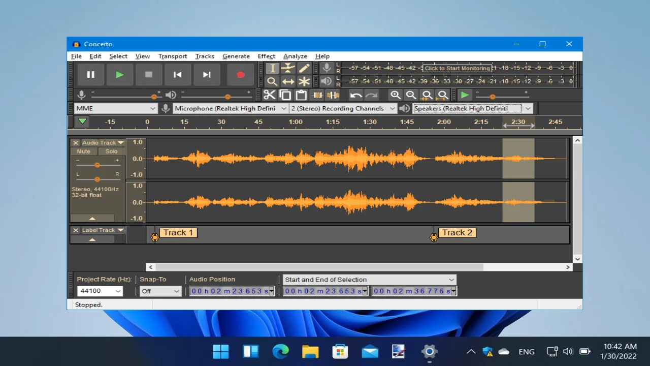Click the Pause transport button
Image resolution: width=650 pixels, height=366 pixels.
pos(90,75)
